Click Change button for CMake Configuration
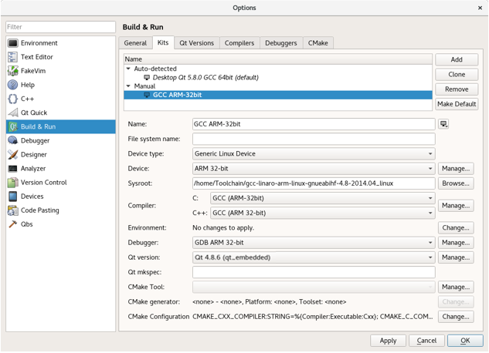This screenshot has width=489, height=353. pyautogui.click(x=456, y=317)
